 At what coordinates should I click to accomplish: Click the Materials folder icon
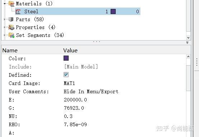tap(11, 4)
